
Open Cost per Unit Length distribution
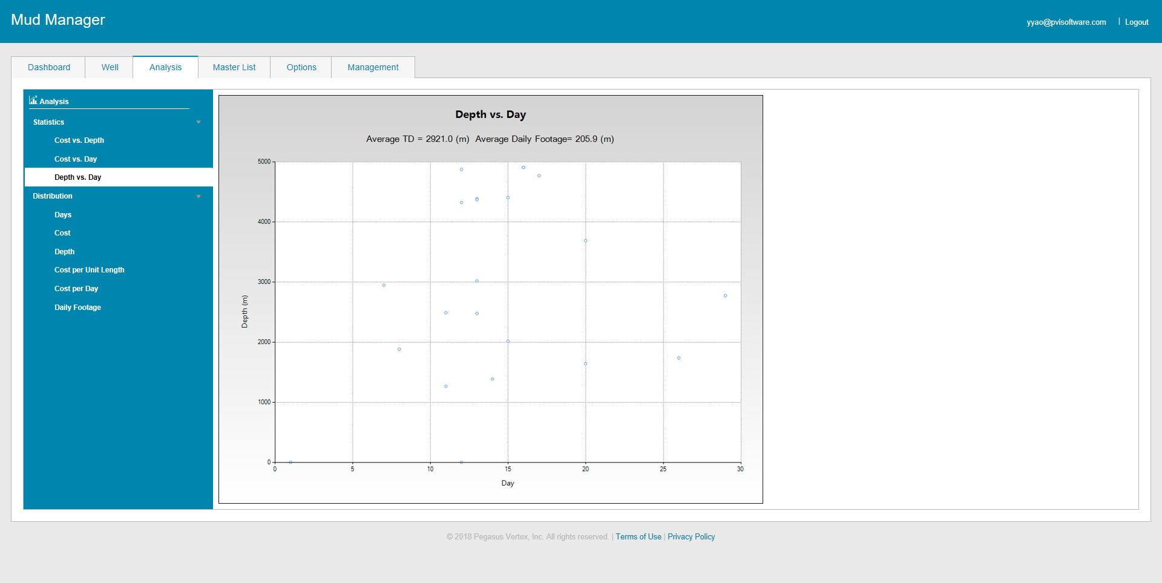tap(90, 270)
